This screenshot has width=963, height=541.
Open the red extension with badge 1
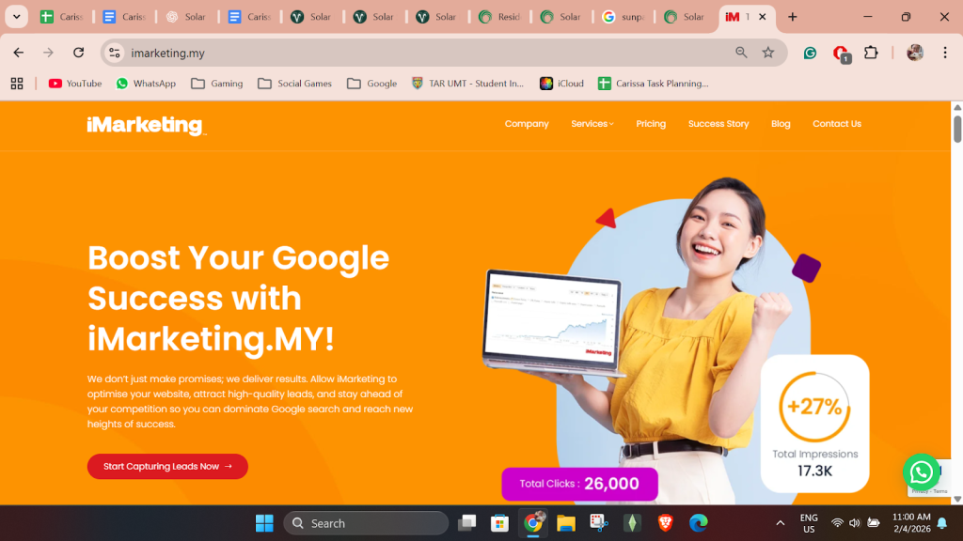point(841,54)
